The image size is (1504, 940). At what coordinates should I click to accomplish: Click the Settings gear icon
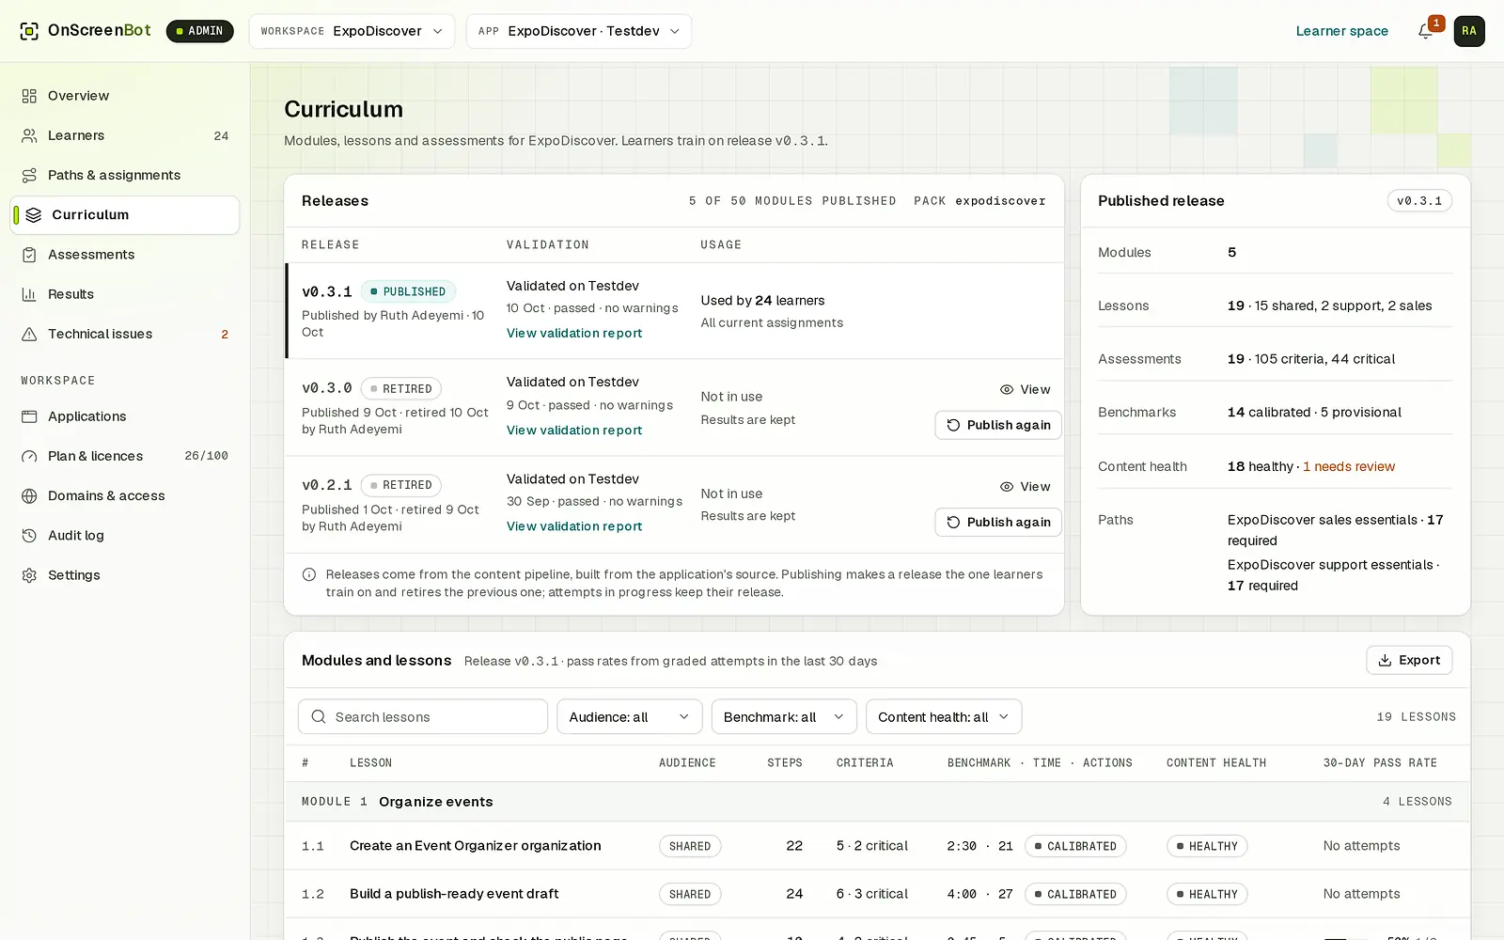click(x=29, y=575)
